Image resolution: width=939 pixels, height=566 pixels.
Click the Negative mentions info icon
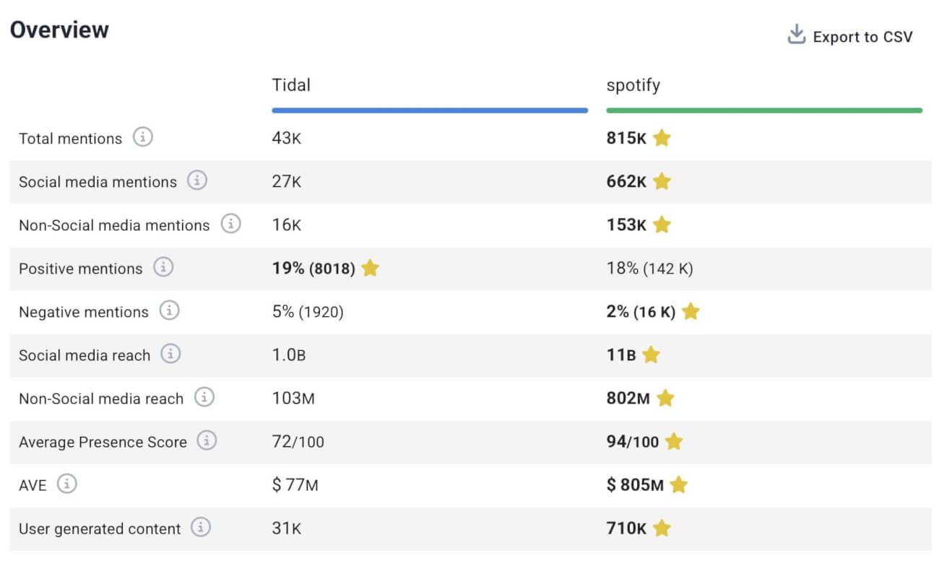click(170, 312)
